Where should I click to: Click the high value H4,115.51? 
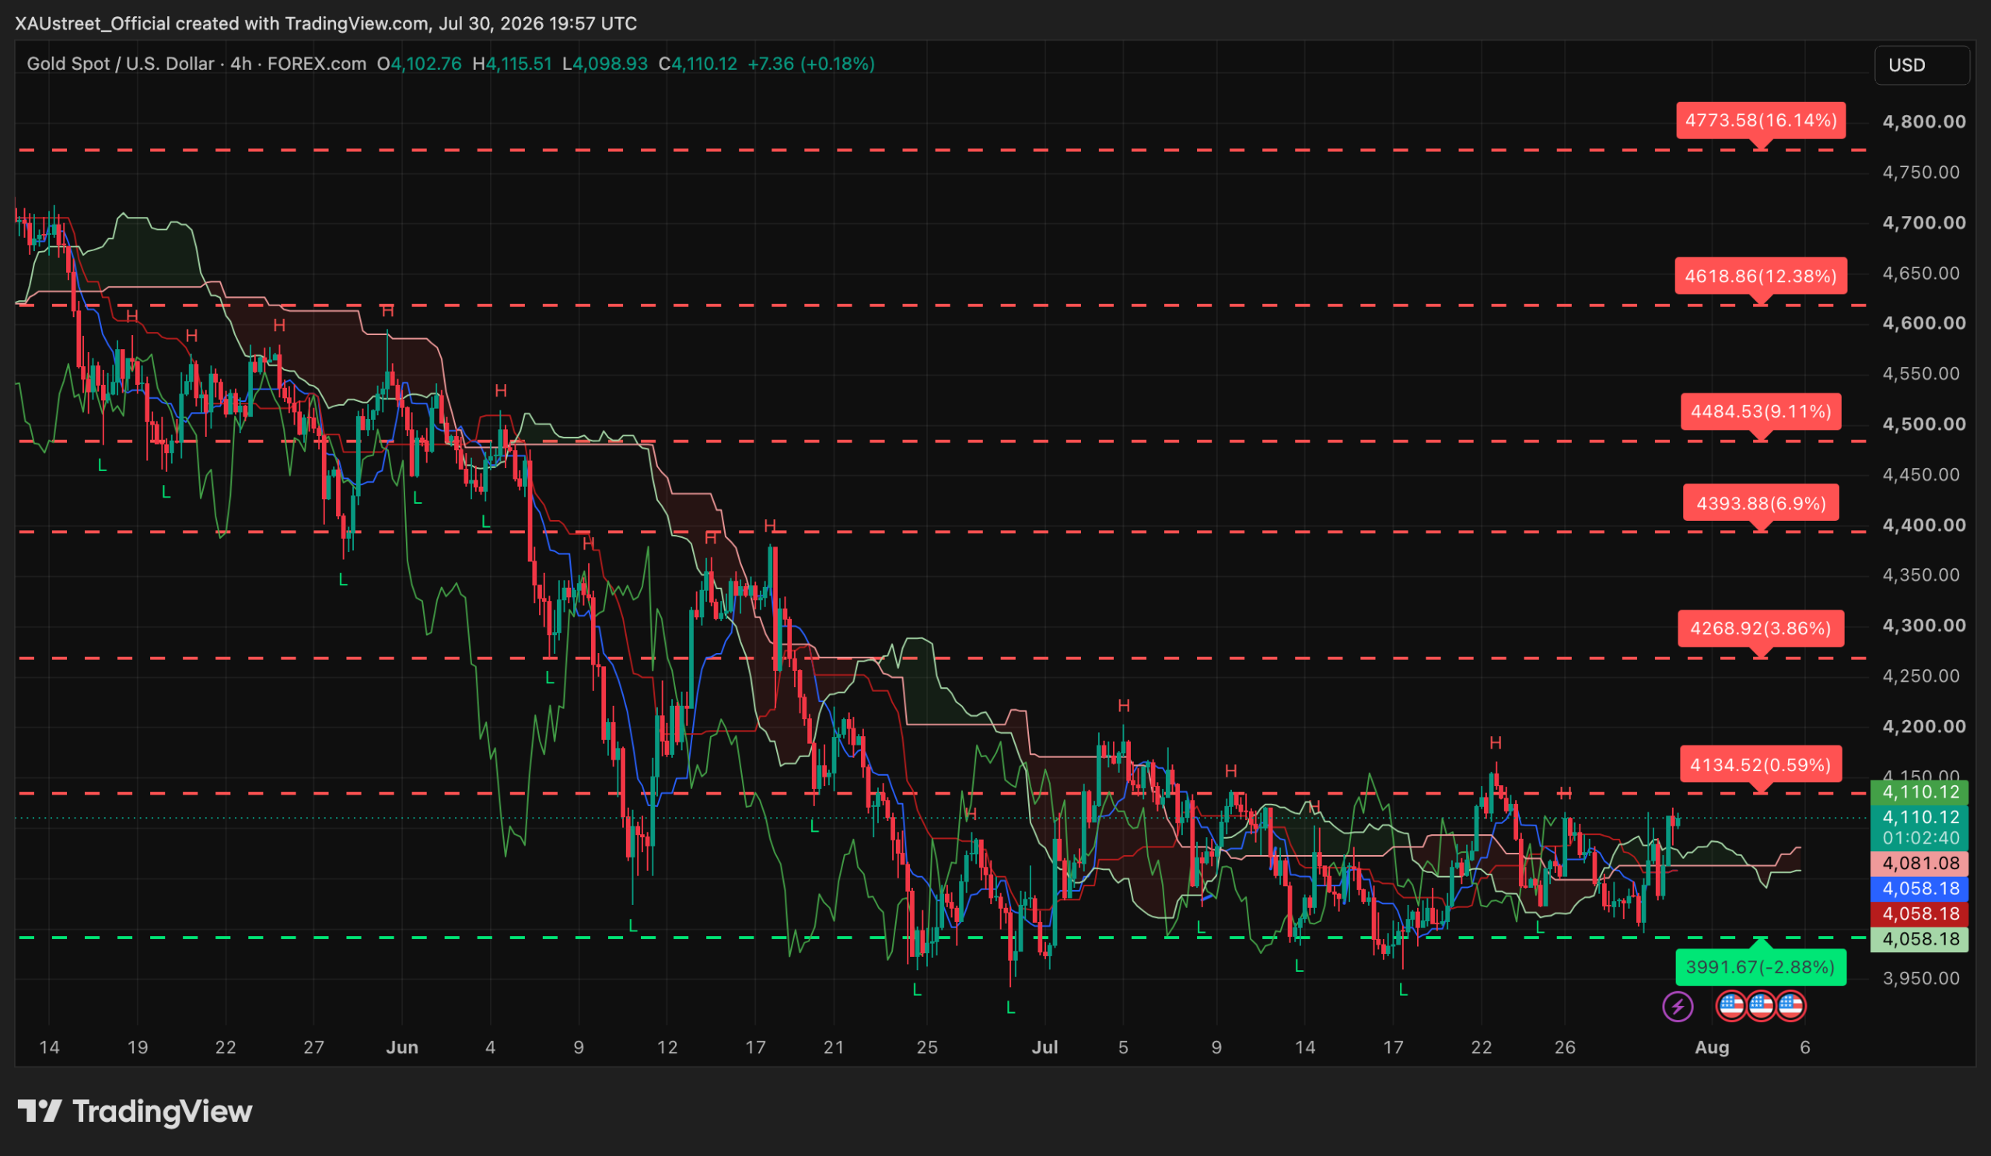coord(512,64)
